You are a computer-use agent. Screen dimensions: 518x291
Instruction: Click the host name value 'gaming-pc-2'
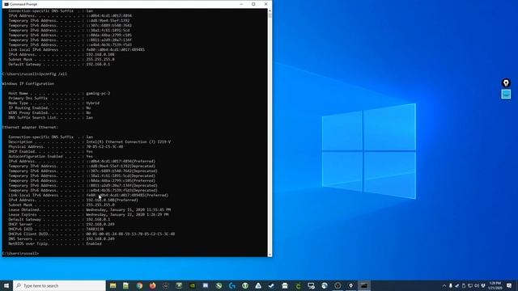click(98, 94)
